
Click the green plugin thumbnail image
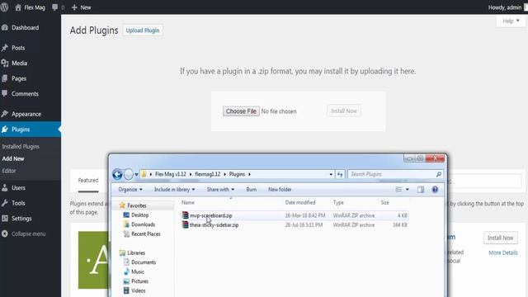tap(93, 260)
